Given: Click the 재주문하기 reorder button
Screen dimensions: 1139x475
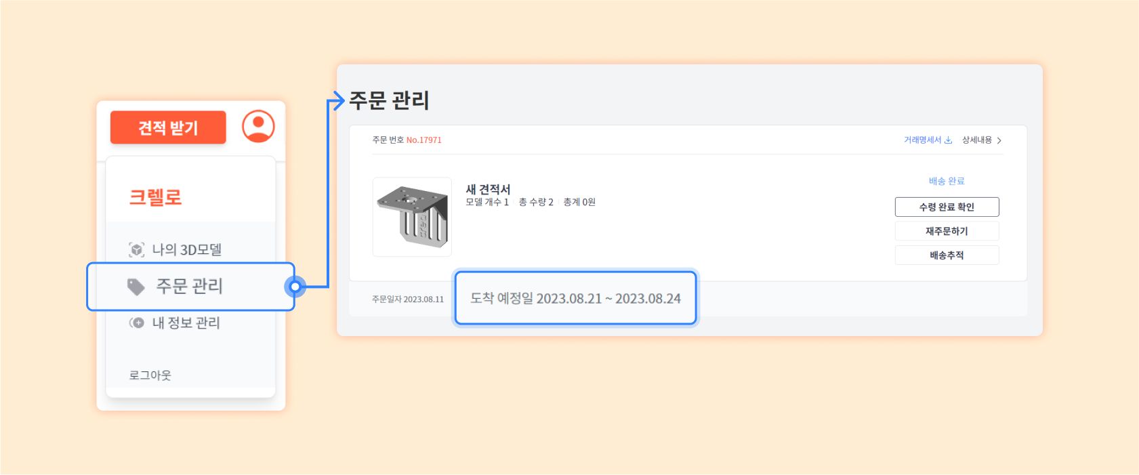Looking at the screenshot, I should click(x=947, y=231).
